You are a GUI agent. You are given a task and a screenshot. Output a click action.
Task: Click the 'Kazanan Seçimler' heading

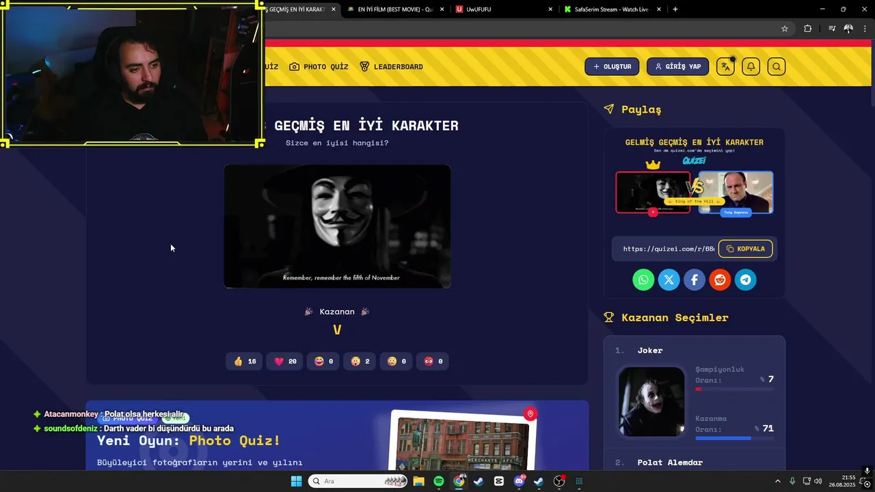click(x=675, y=318)
